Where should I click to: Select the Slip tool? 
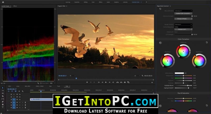[x=3, y=99]
